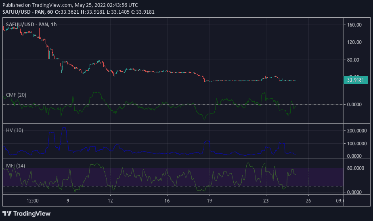
Task: Select date 23 on the time axis
Action: 266,200
